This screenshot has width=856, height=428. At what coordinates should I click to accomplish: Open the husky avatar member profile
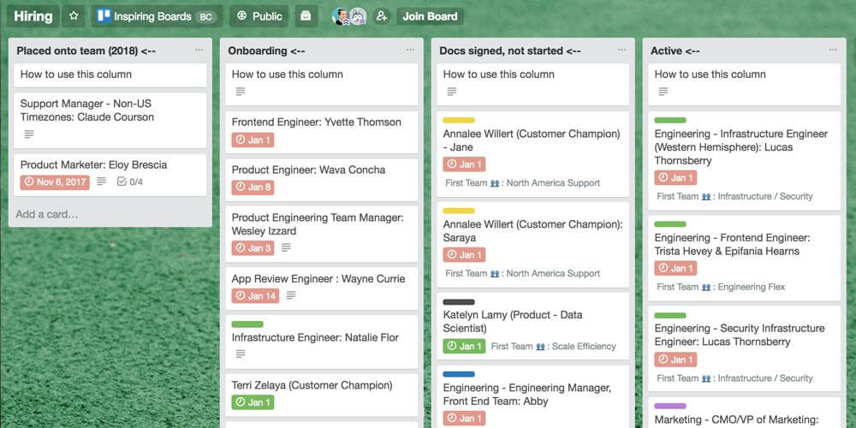(358, 16)
